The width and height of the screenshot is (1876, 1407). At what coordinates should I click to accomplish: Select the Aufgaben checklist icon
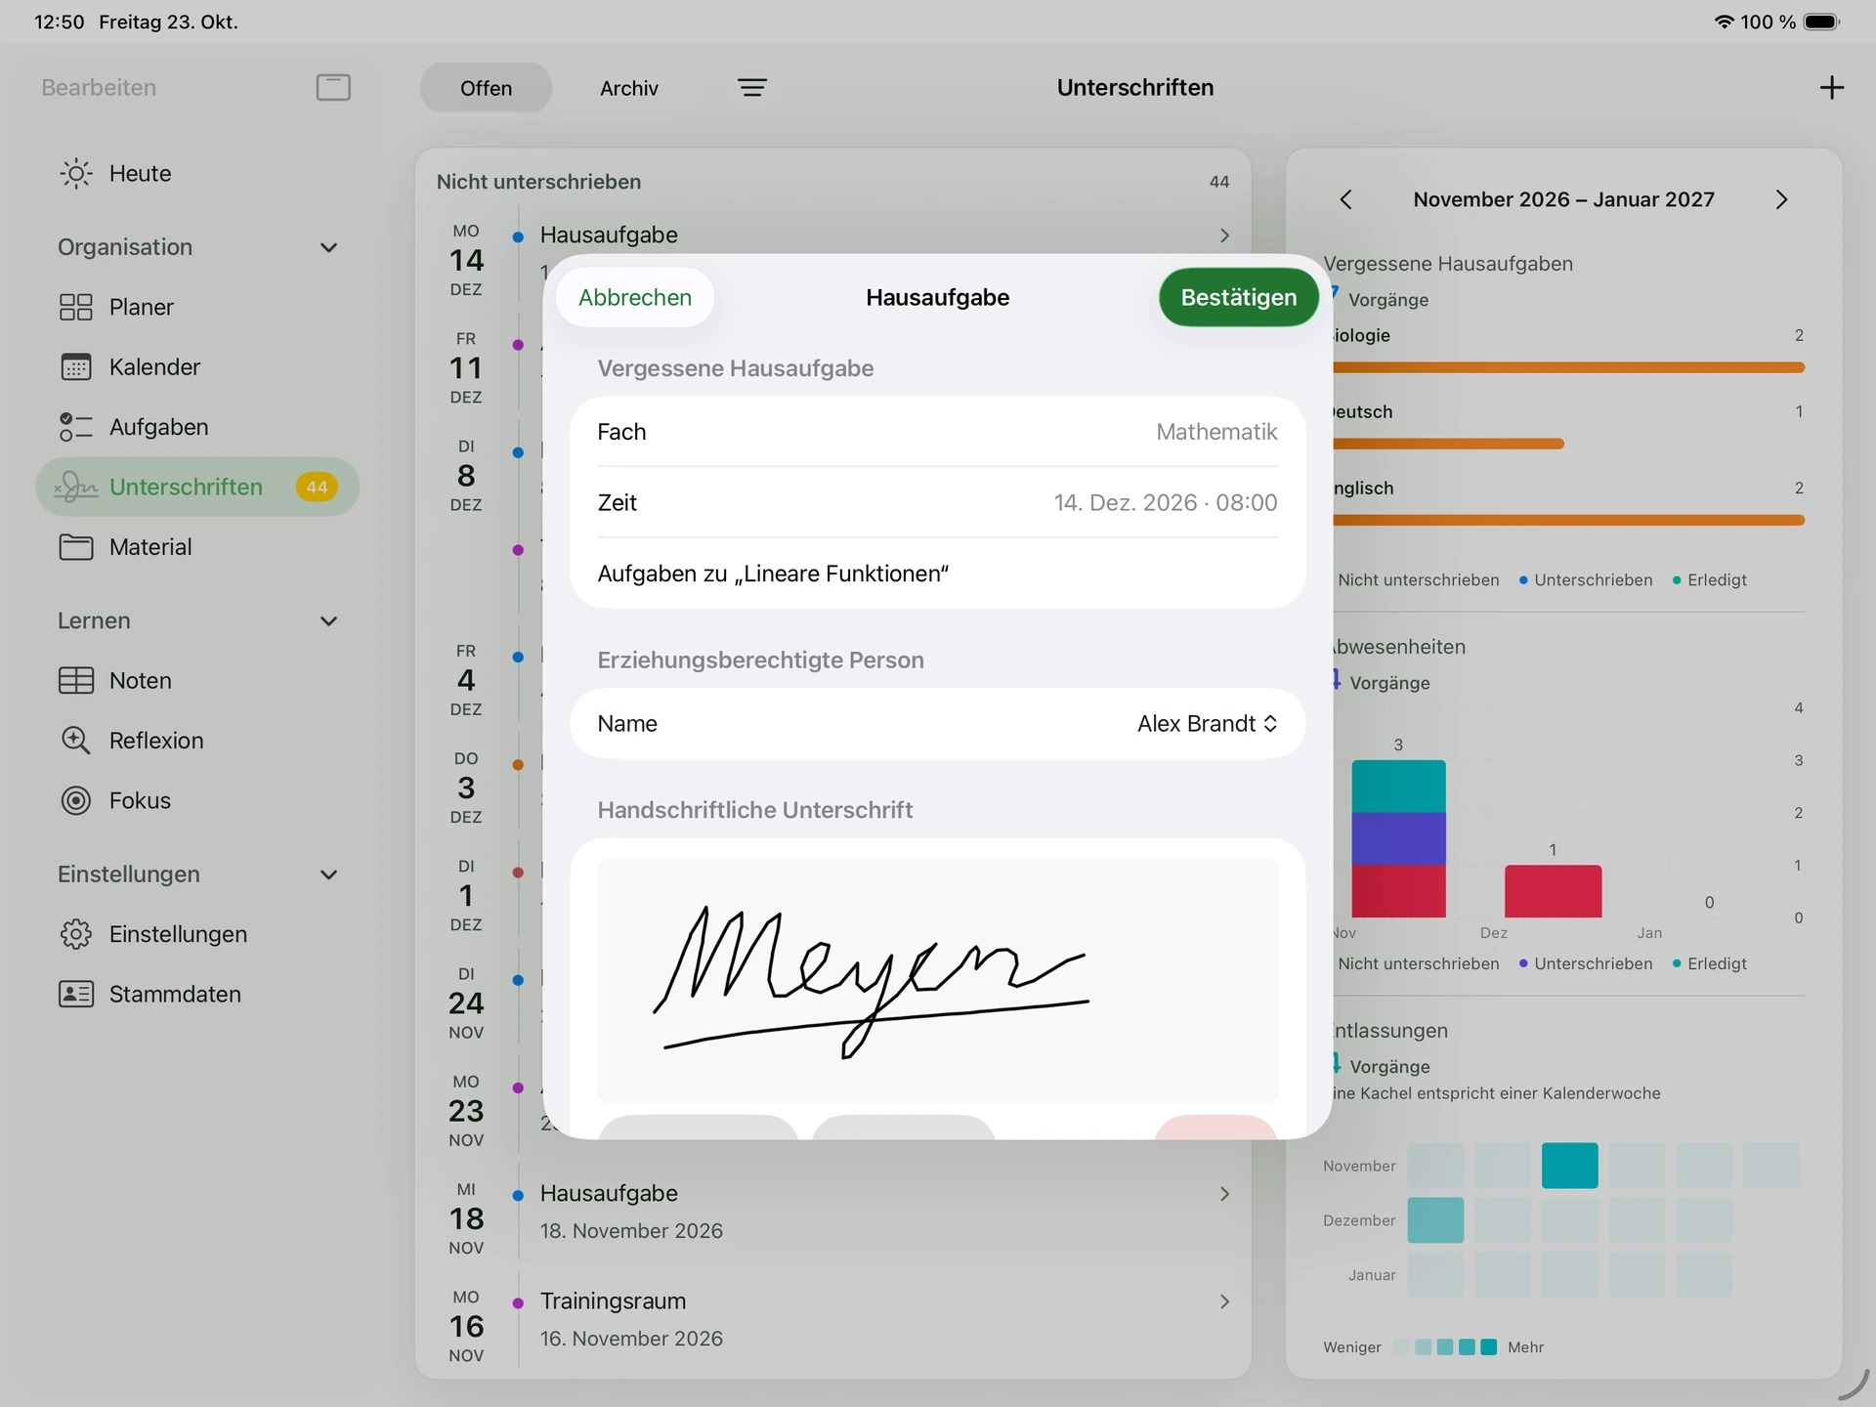pyautogui.click(x=76, y=427)
